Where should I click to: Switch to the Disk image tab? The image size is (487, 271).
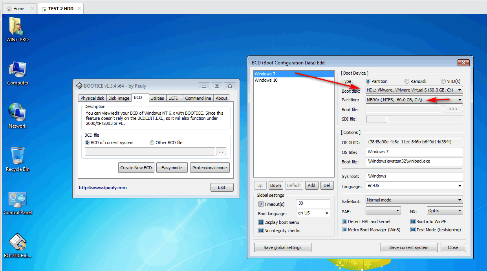point(119,98)
